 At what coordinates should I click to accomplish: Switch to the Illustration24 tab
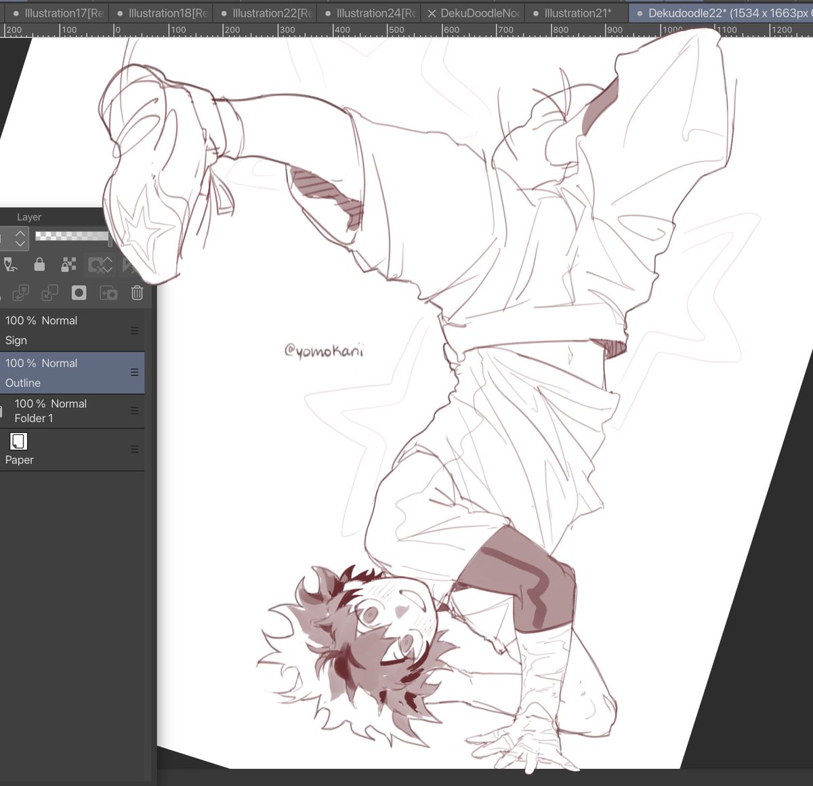[x=369, y=13]
